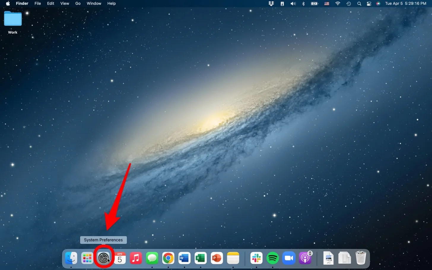432x270 pixels.
Task: Click the Spotlight search icon
Action: [359, 4]
